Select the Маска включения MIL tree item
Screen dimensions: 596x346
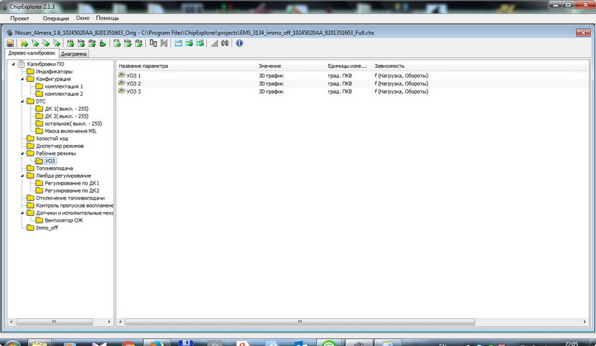[71, 131]
